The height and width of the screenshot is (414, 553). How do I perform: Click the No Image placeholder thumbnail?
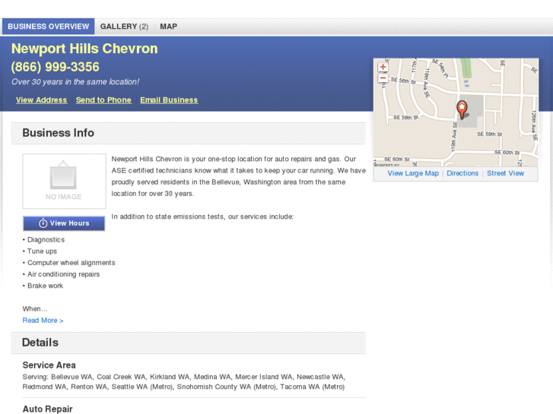(64, 181)
